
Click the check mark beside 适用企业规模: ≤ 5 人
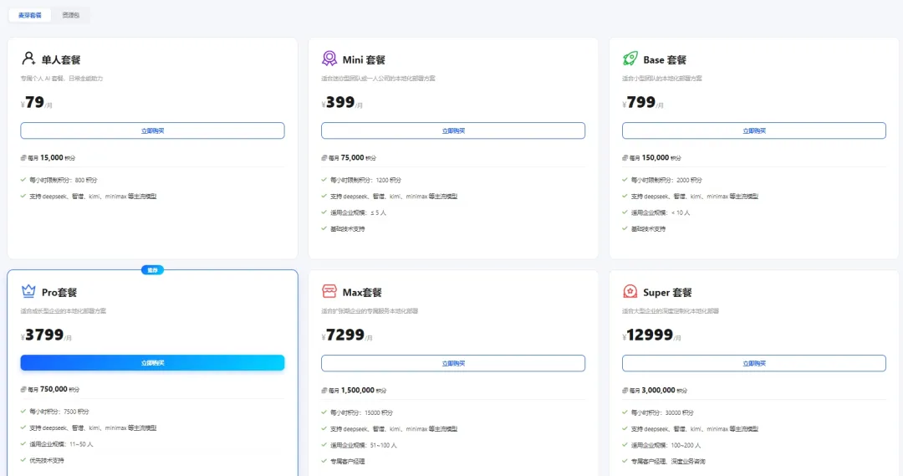[324, 212]
